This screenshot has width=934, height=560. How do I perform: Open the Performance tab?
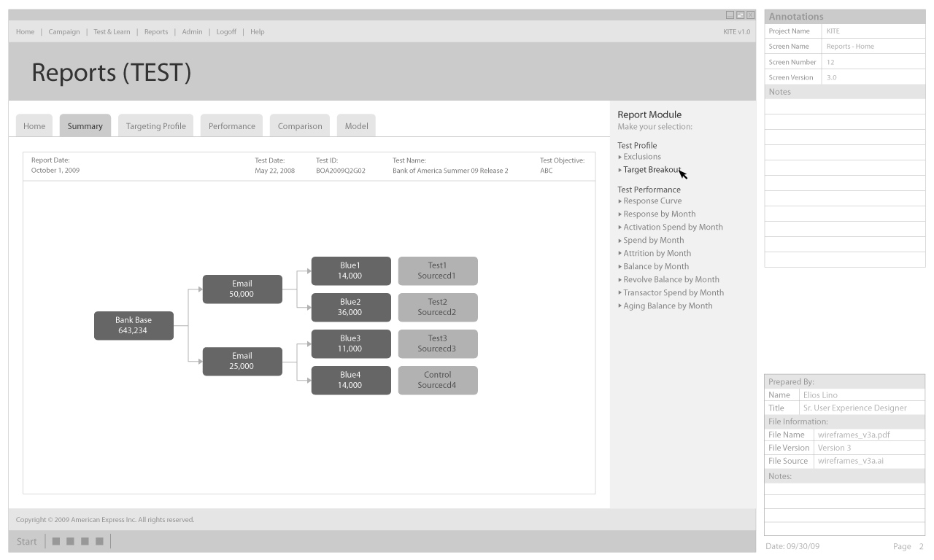click(x=231, y=126)
